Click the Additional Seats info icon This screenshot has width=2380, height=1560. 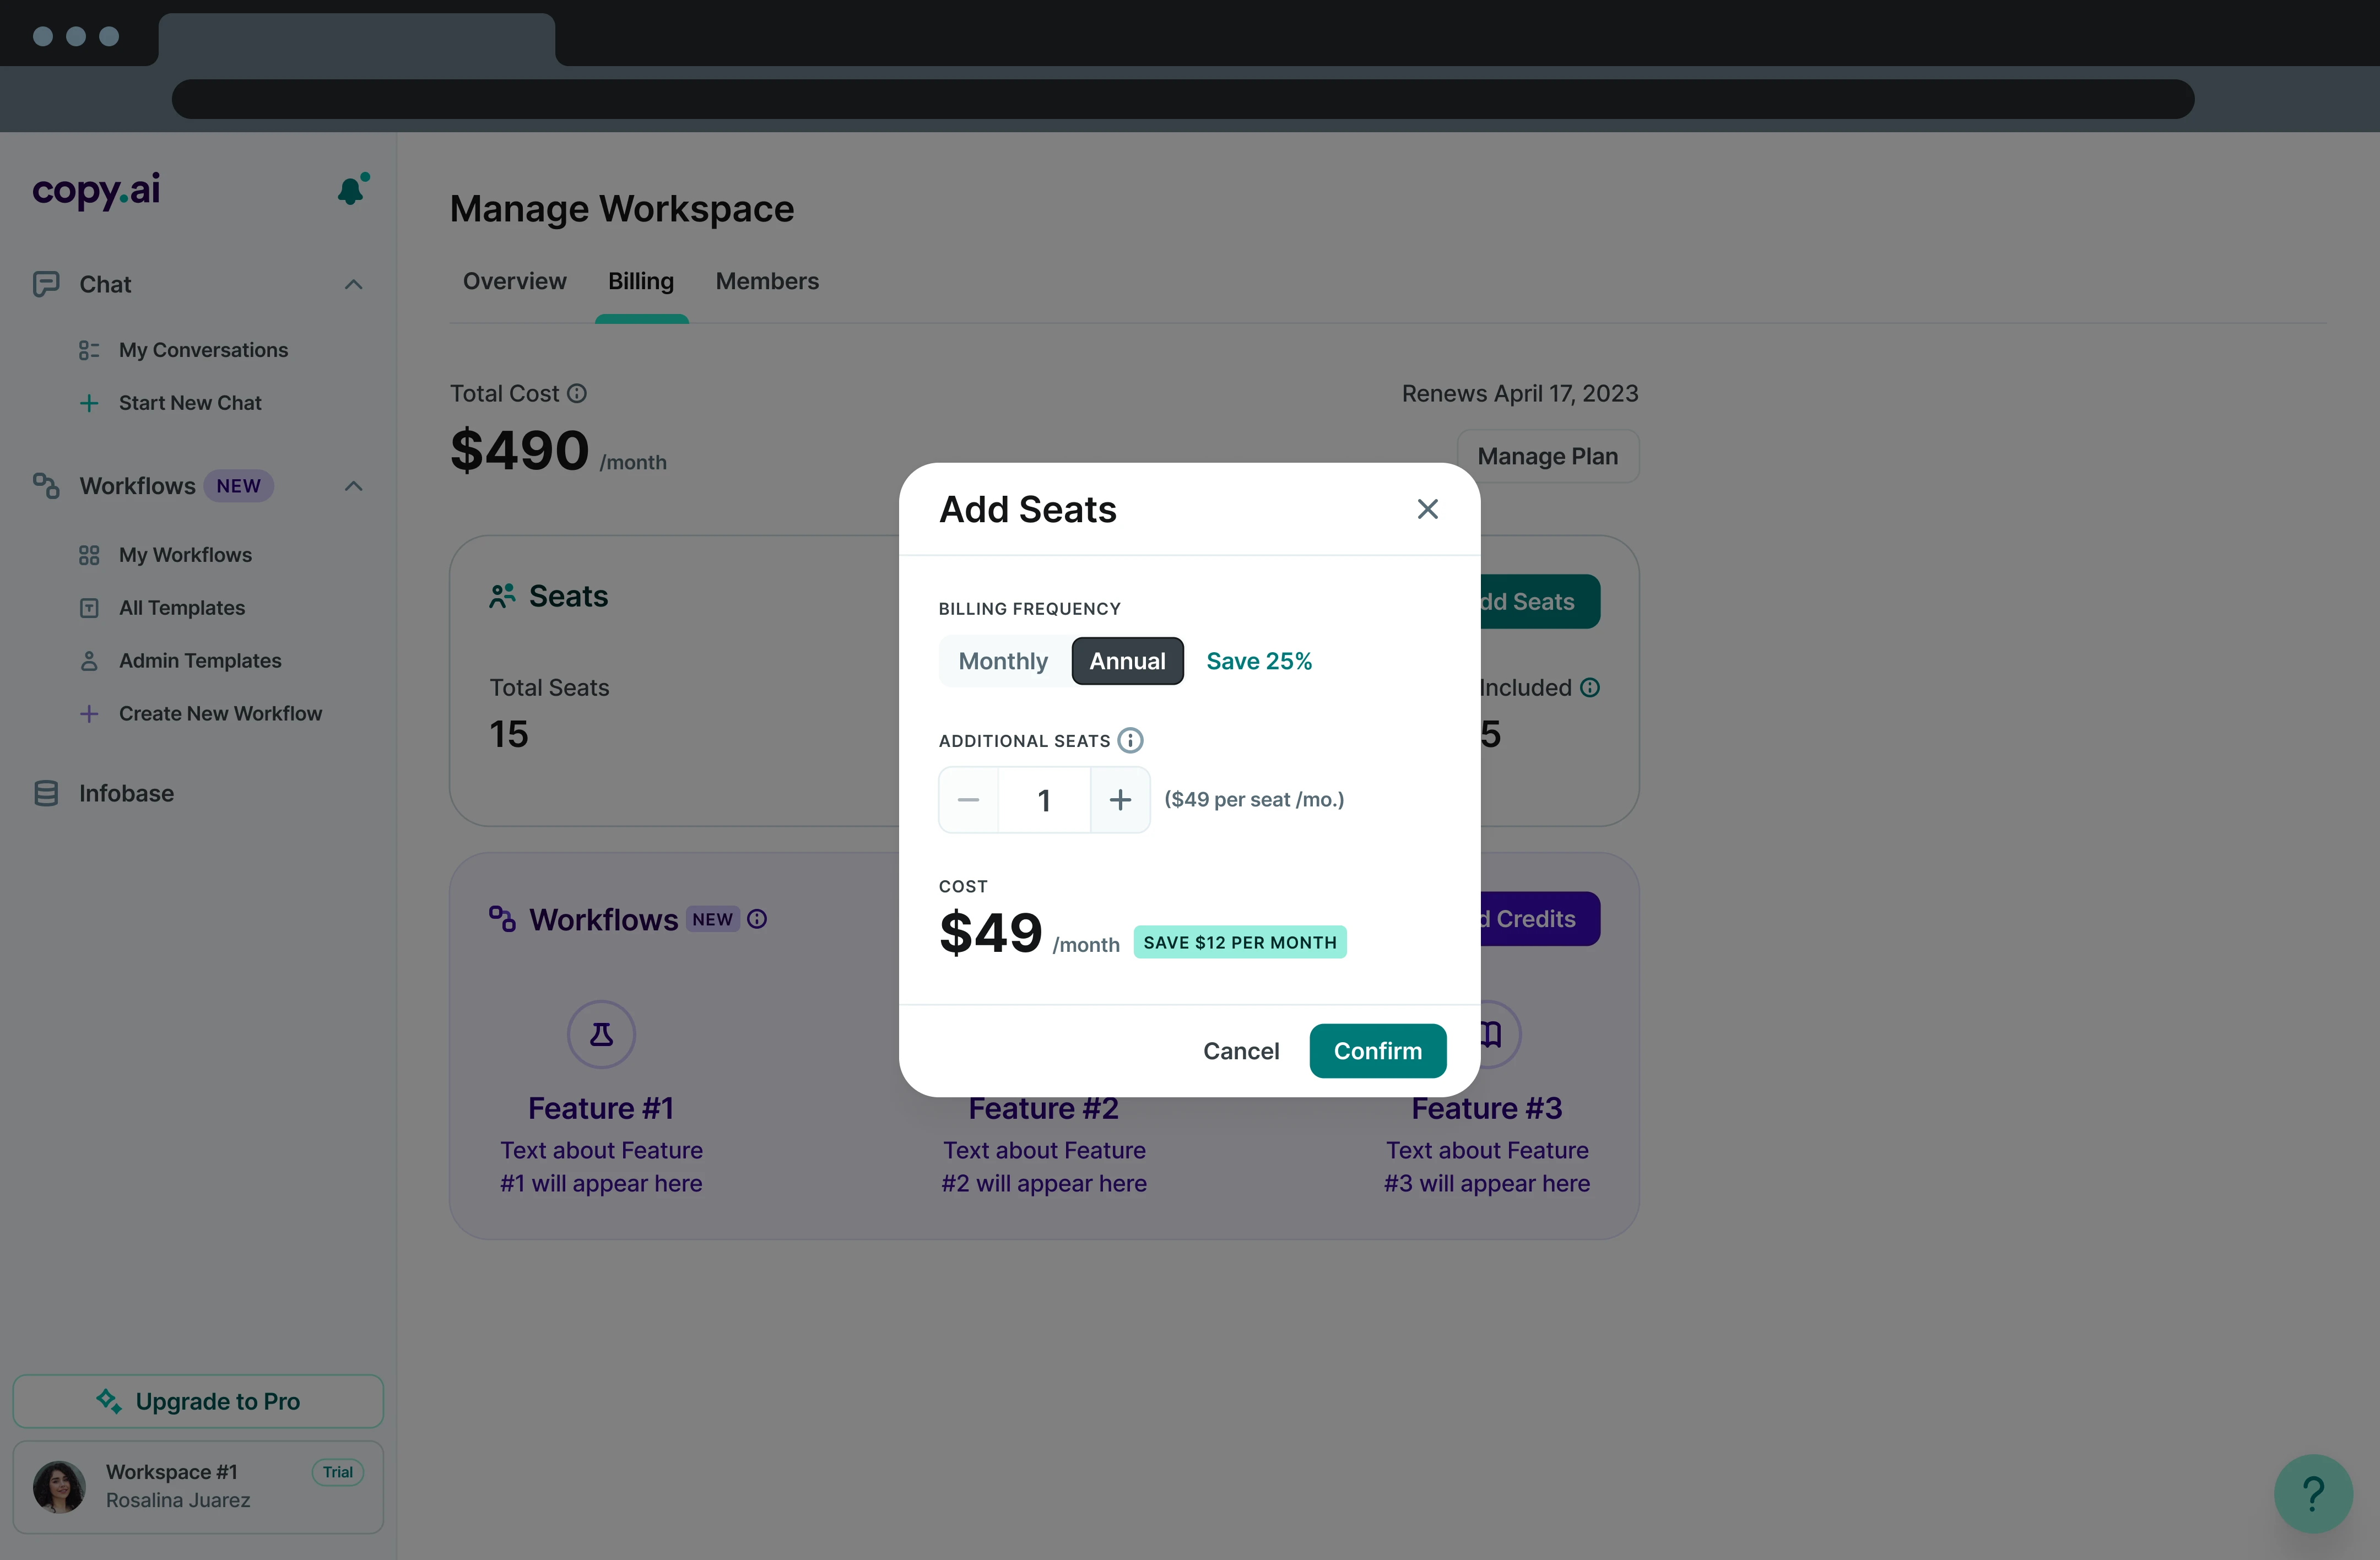[x=1130, y=741]
